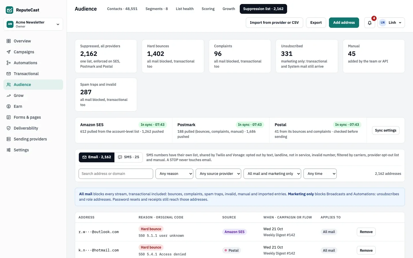Switch to the List health tab
Image resolution: width=413 pixels, height=258 pixels.
185,9
